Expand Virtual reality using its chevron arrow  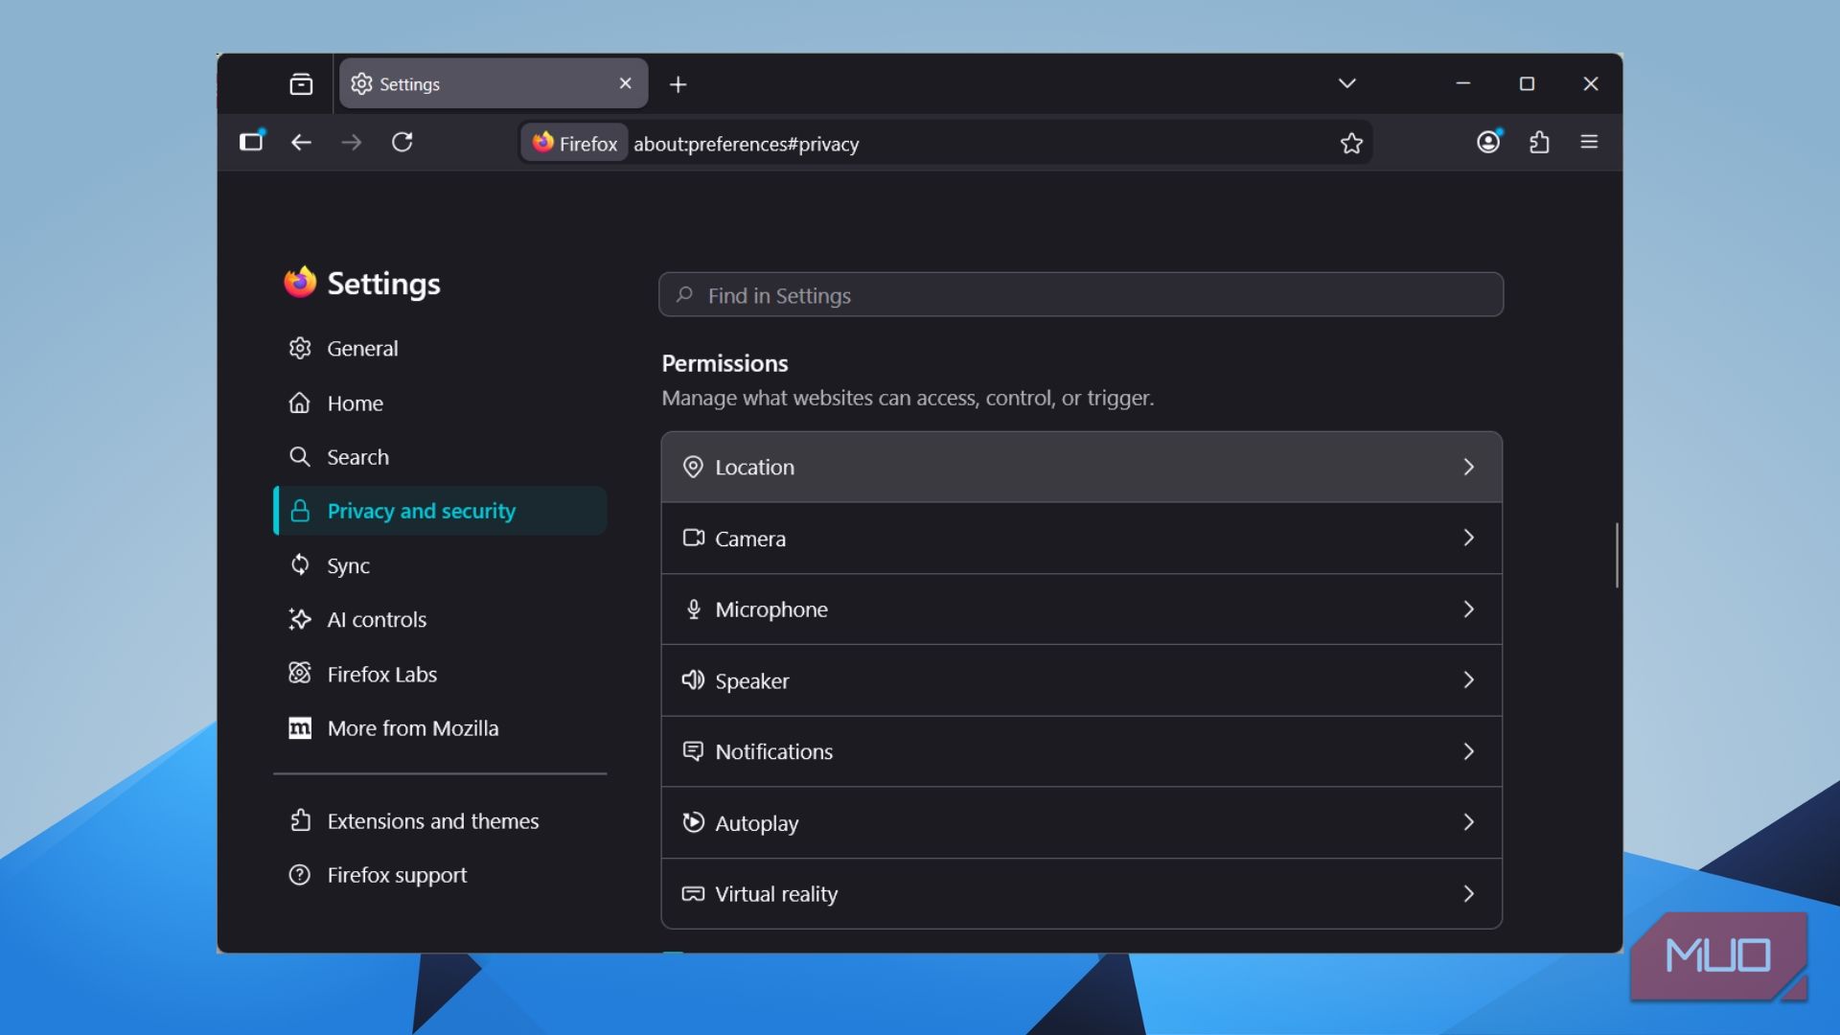pyautogui.click(x=1469, y=893)
